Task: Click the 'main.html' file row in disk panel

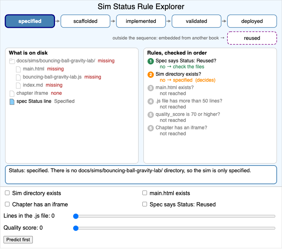Action: [40, 69]
